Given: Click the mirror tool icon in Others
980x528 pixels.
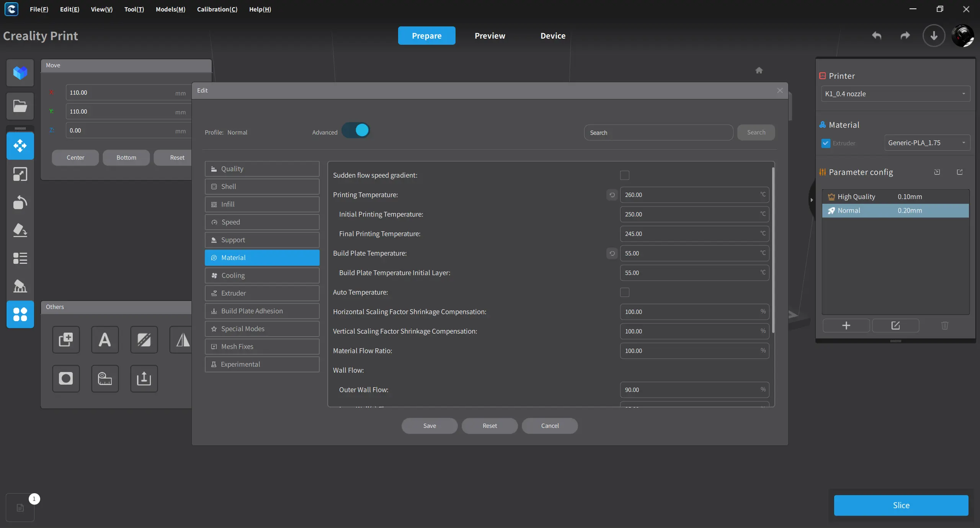Looking at the screenshot, I should [181, 340].
